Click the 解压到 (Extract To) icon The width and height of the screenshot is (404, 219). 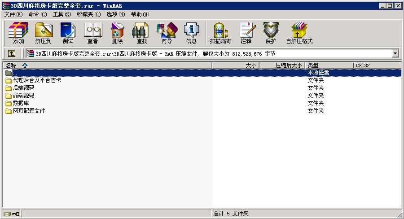(x=44, y=33)
